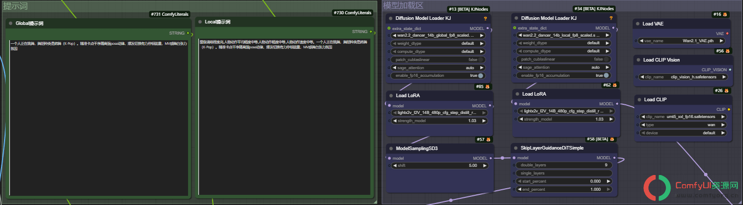Previous weight_dtype option on node #34
This screenshot has width=743, height=205.
click(x=520, y=43)
